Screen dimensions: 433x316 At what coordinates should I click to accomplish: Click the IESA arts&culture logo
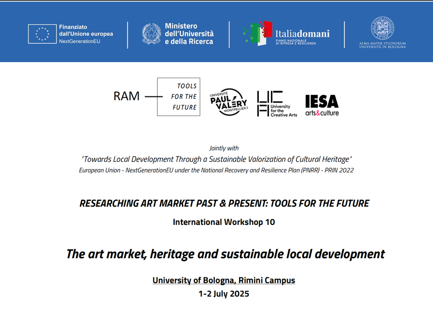pos(322,105)
